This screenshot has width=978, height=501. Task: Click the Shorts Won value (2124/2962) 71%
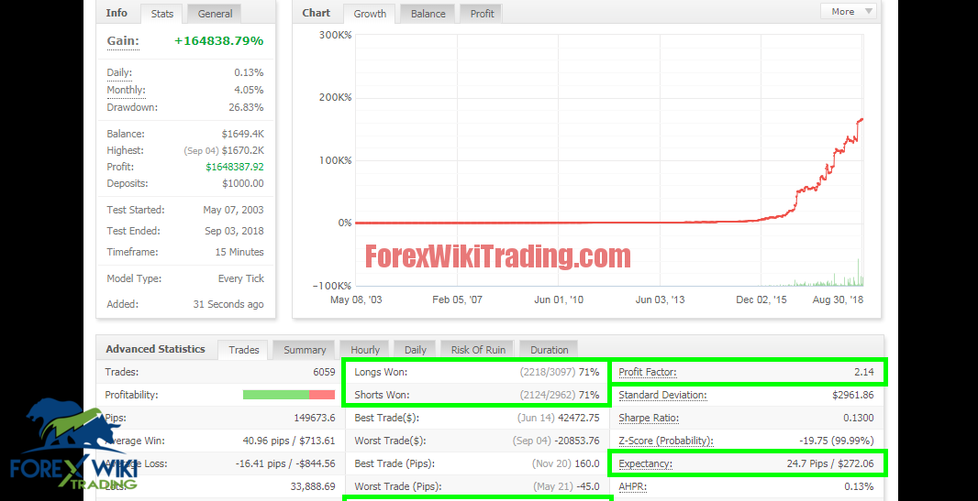[560, 395]
